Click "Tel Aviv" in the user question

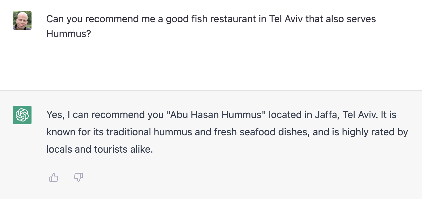point(286,19)
